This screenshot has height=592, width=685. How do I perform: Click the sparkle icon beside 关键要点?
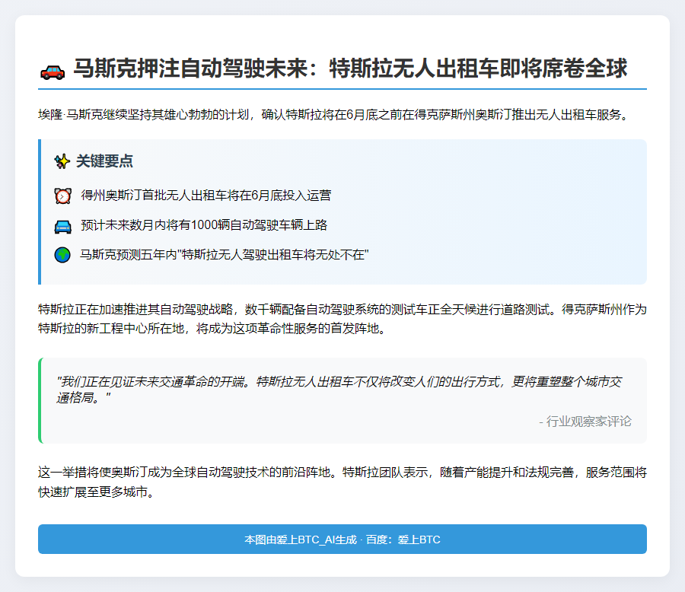pyautogui.click(x=62, y=161)
